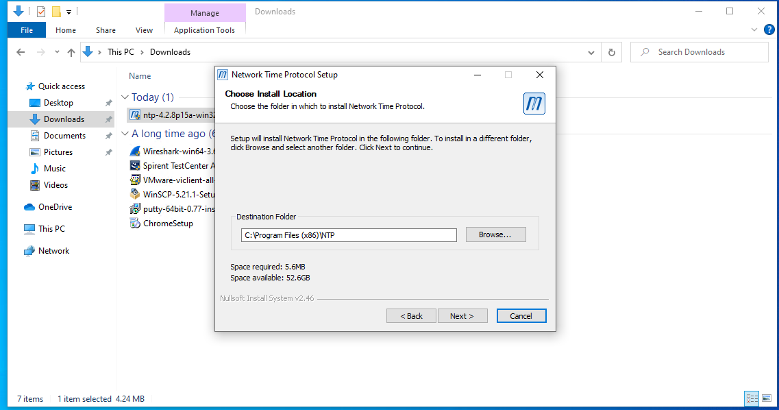Screen dimensions: 779x410
Task: Cancel the Network Time Protocol setup
Action: [x=521, y=316]
